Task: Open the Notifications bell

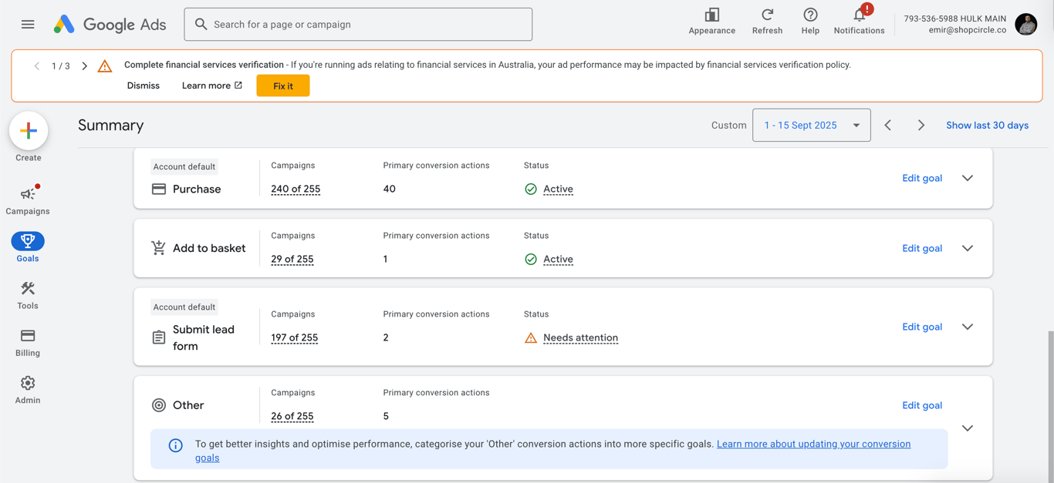Action: point(859,21)
